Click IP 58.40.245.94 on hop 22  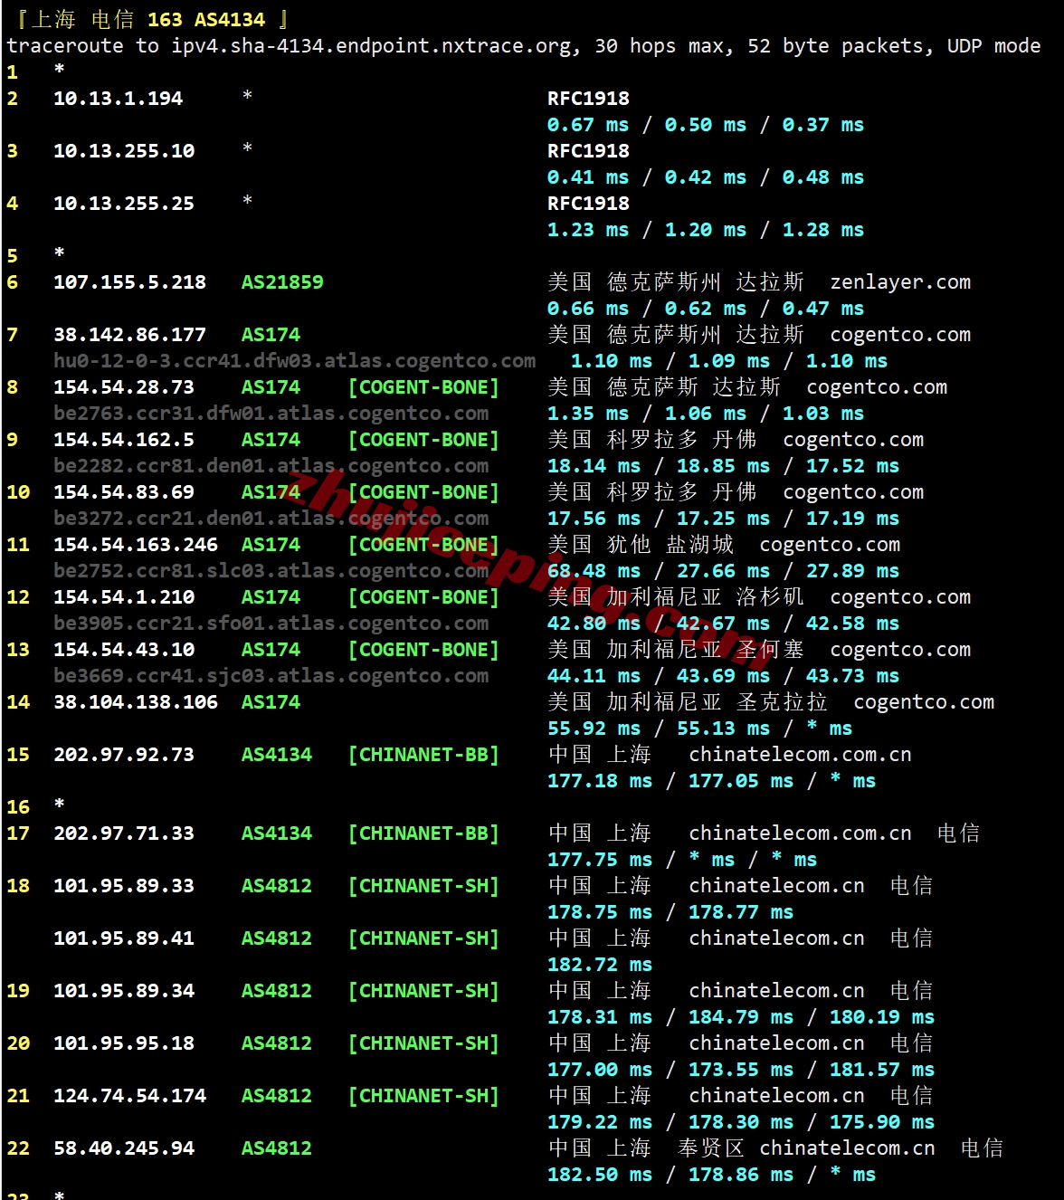[x=124, y=1148]
